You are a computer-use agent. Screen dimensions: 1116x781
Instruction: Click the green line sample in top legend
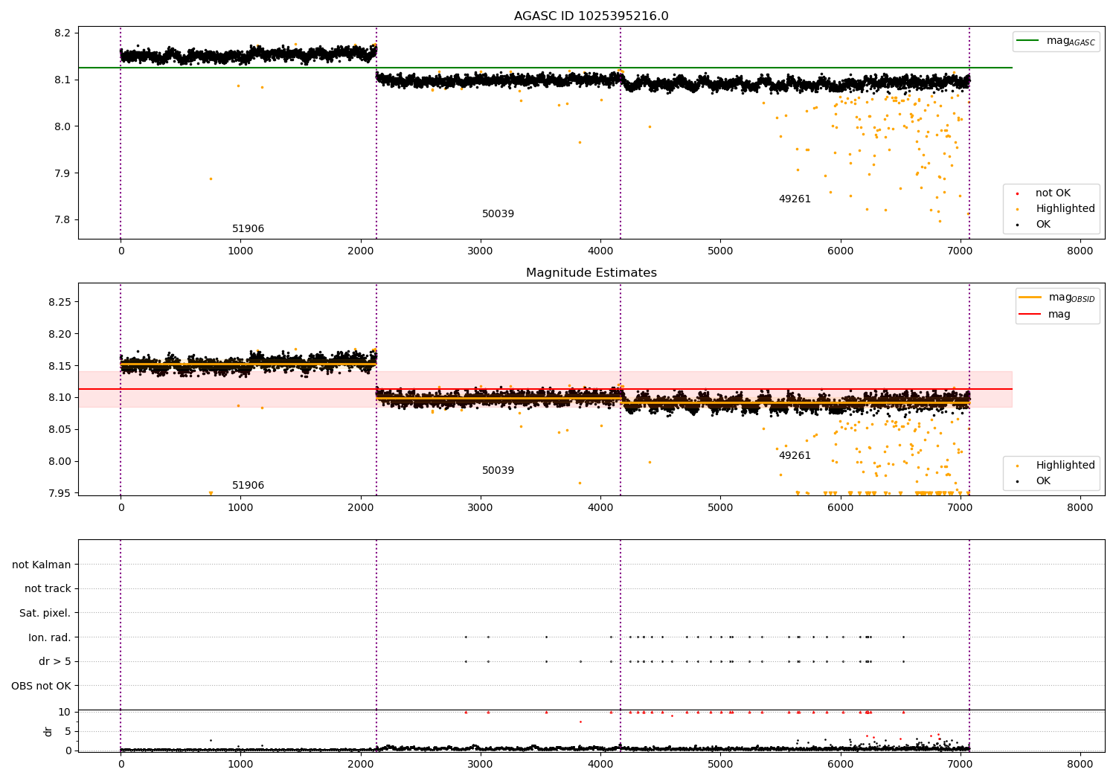click(x=1027, y=41)
